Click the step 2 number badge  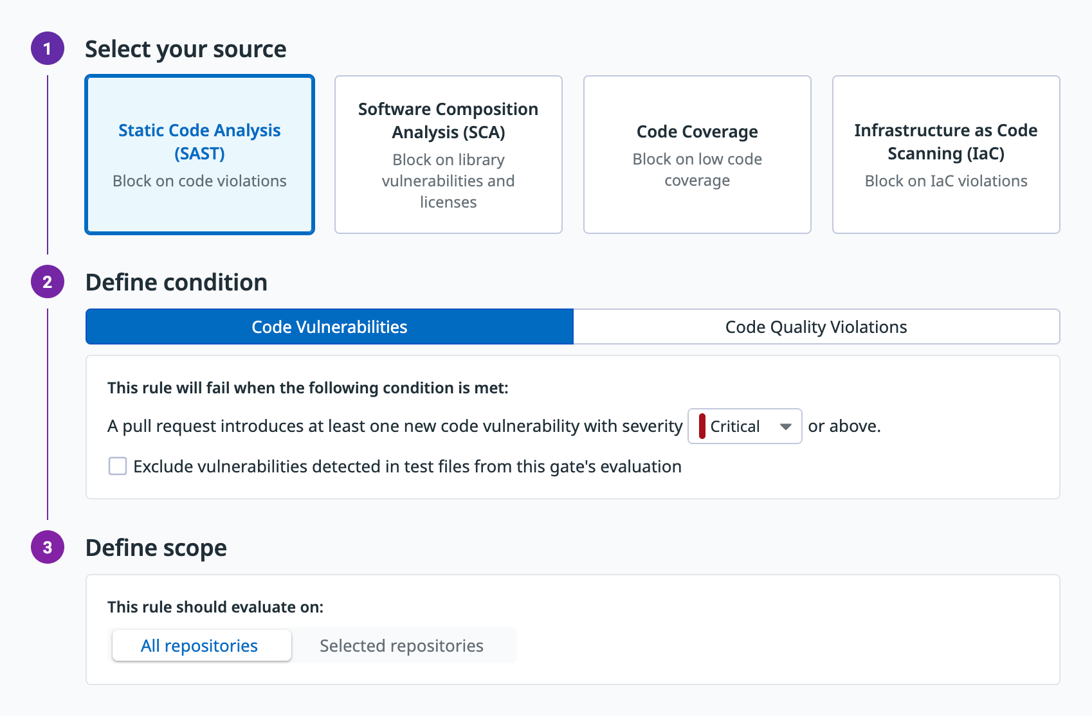[48, 282]
